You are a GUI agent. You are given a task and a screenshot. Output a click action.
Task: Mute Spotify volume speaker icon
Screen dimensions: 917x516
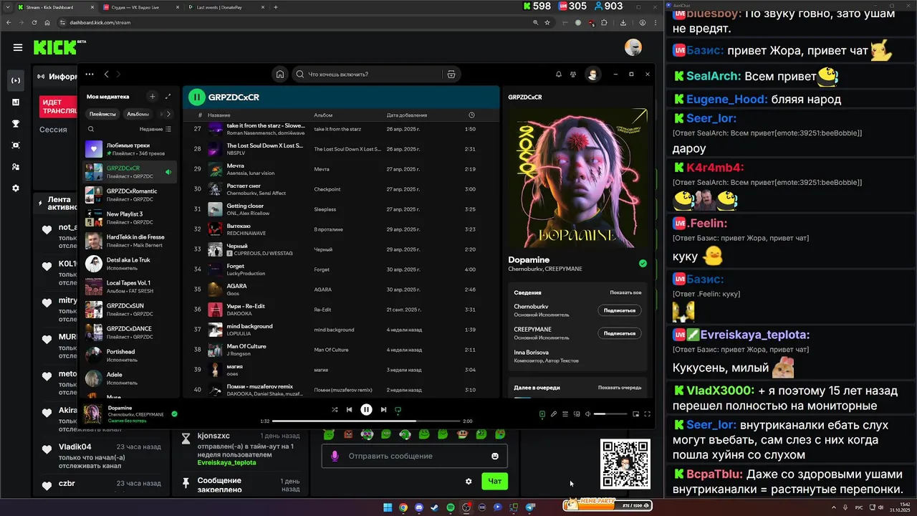(588, 414)
